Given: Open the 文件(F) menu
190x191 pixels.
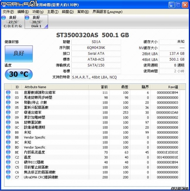Looking at the screenshot, I should click(x=8, y=12).
